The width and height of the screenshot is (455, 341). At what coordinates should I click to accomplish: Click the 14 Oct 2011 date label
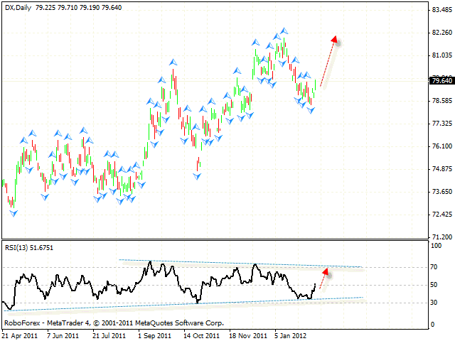(x=200, y=335)
